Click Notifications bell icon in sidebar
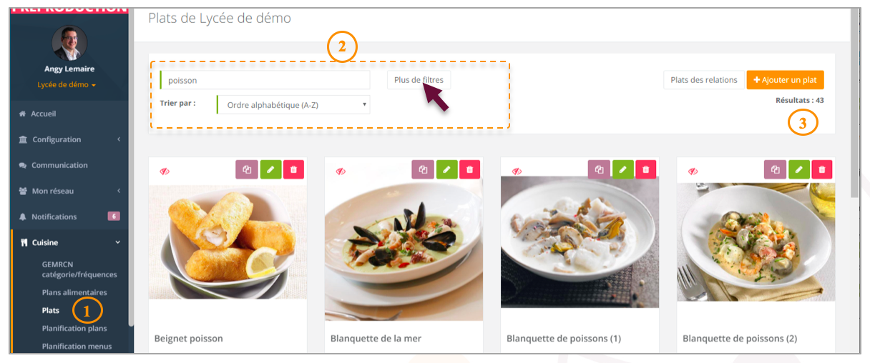The image size is (870, 363). (23, 217)
